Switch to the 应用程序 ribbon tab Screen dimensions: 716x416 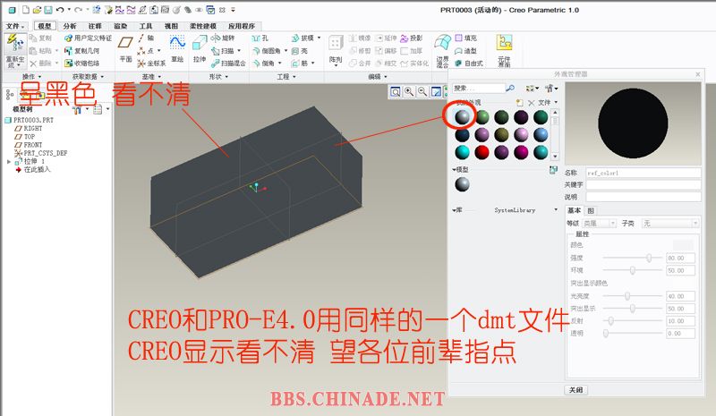[242, 26]
